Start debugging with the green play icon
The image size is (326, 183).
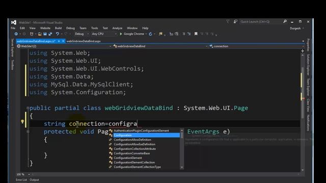tap(121, 34)
